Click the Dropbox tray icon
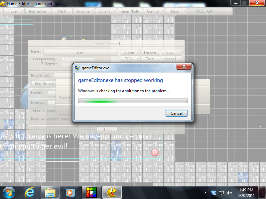266x199 pixels. [x=213, y=193]
